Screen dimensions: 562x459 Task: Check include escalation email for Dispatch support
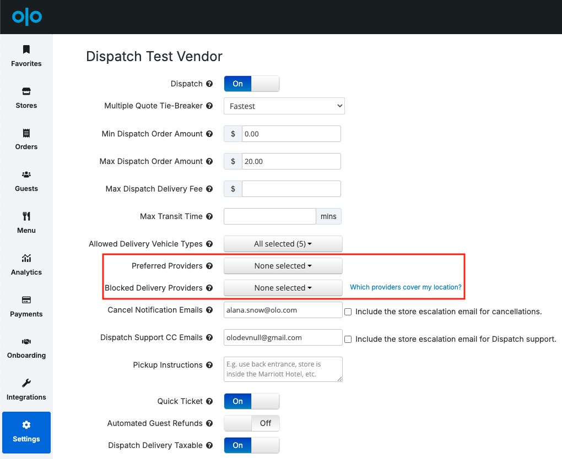(x=348, y=340)
